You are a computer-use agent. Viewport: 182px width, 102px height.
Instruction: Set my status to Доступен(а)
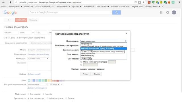[x=28, y=94]
